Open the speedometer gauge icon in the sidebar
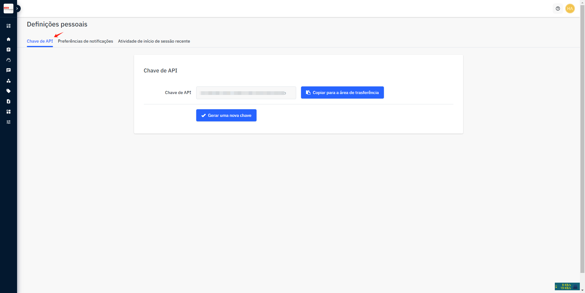This screenshot has width=585, height=293. click(x=9, y=60)
